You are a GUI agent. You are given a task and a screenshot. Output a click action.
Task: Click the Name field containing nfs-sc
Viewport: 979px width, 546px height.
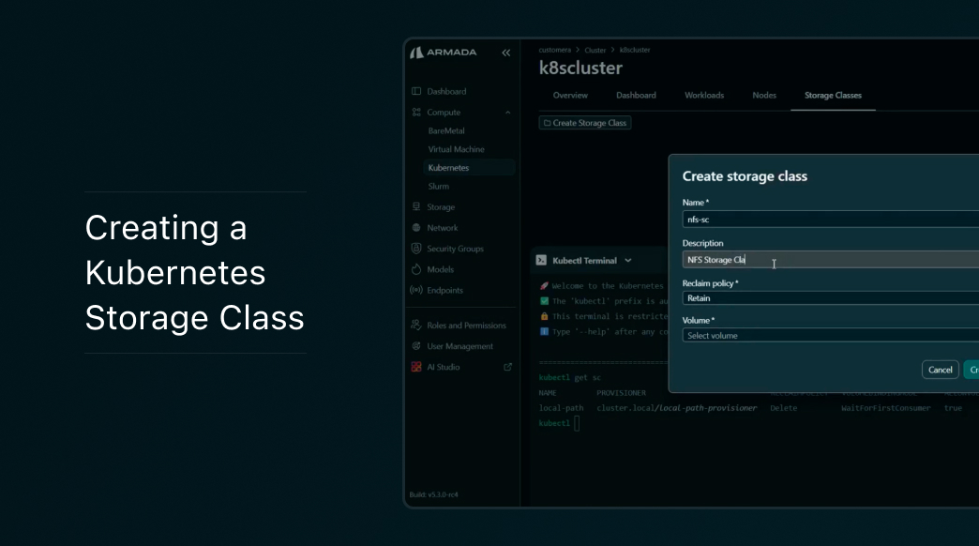(831, 220)
